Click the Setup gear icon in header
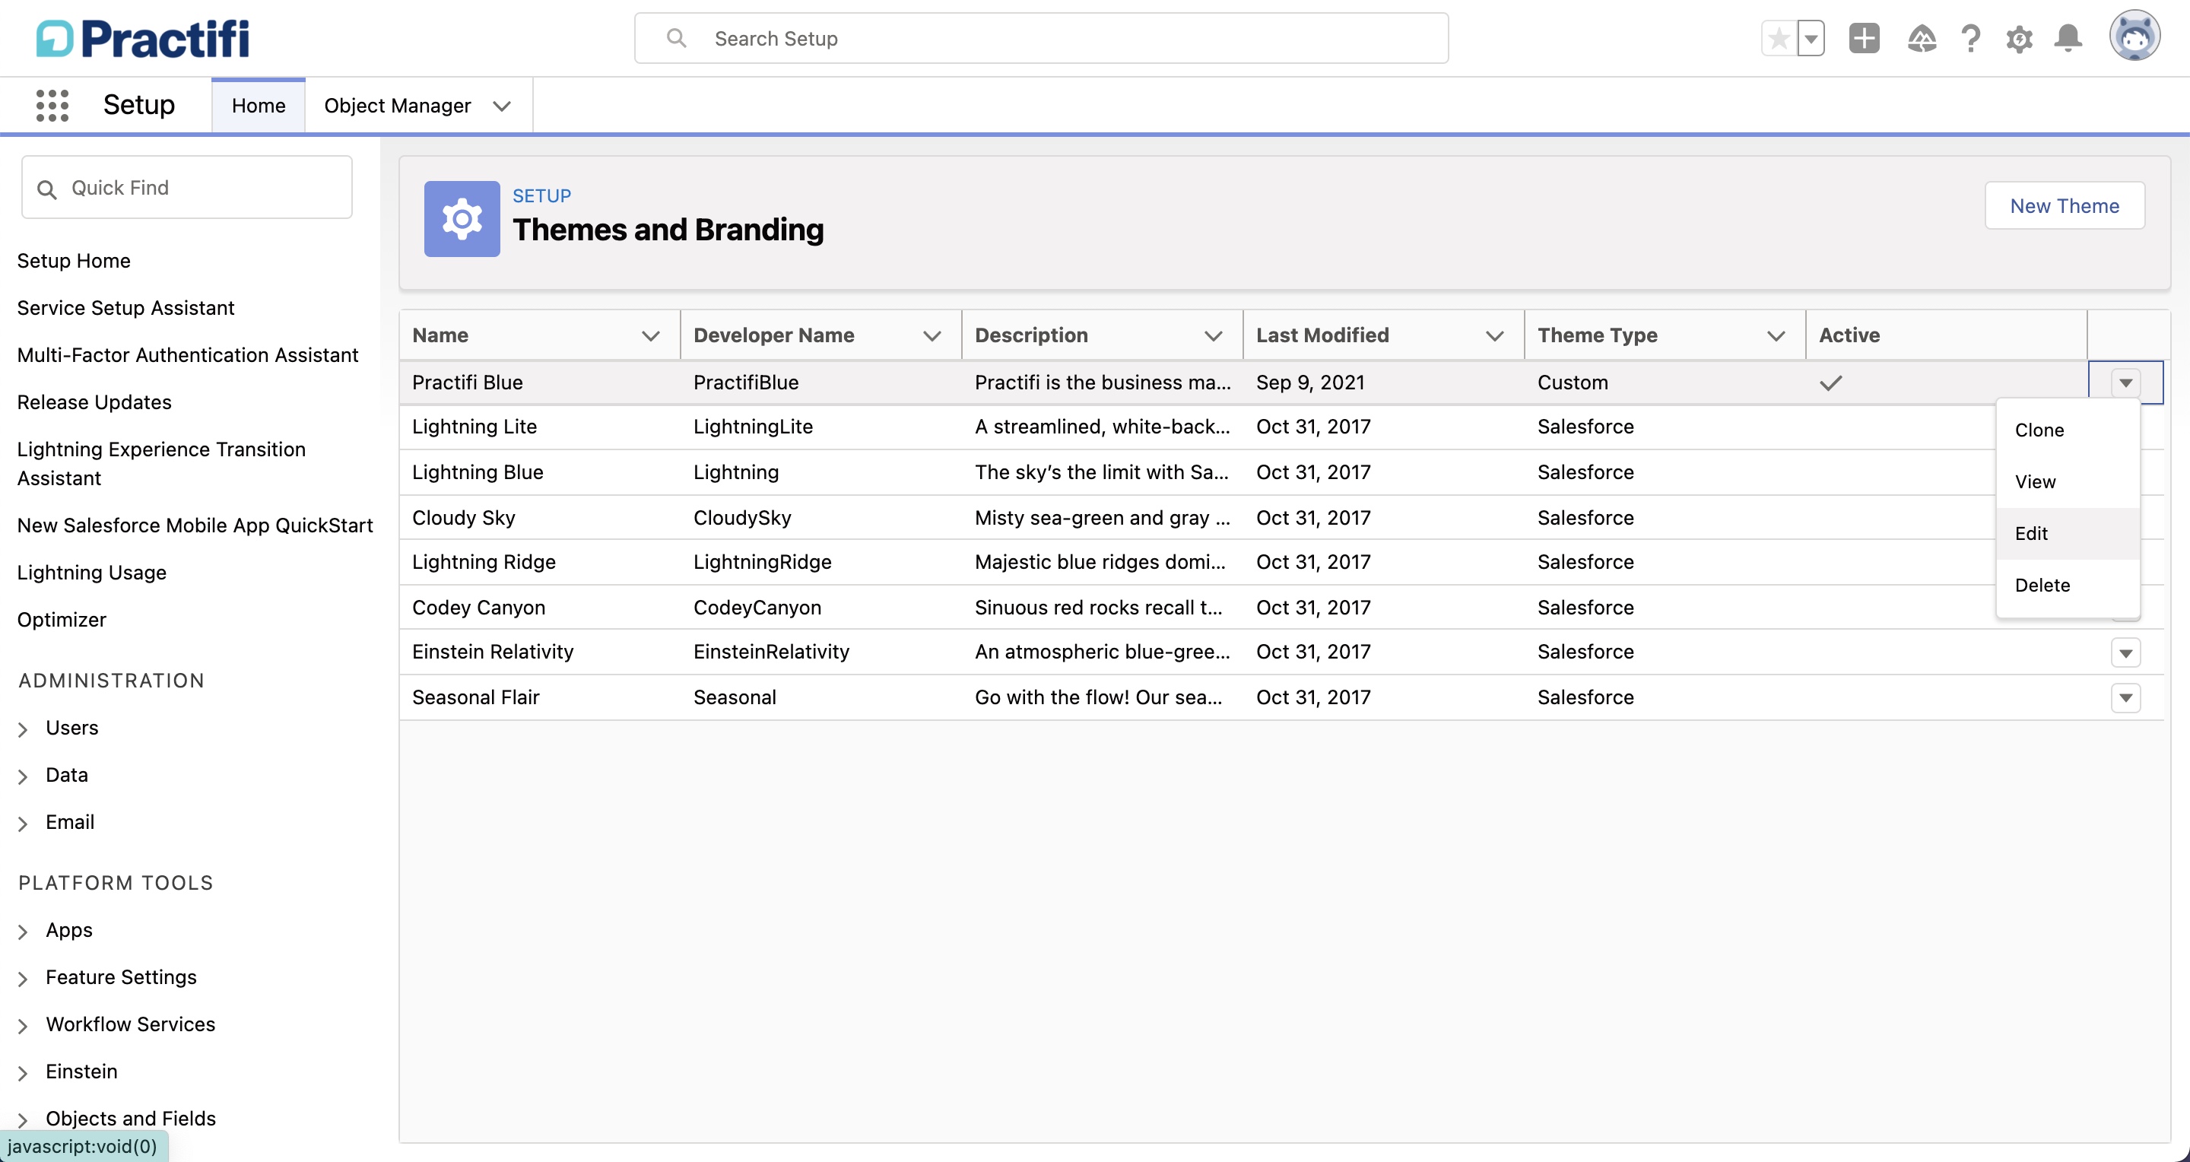This screenshot has height=1162, width=2190. (x=2019, y=38)
